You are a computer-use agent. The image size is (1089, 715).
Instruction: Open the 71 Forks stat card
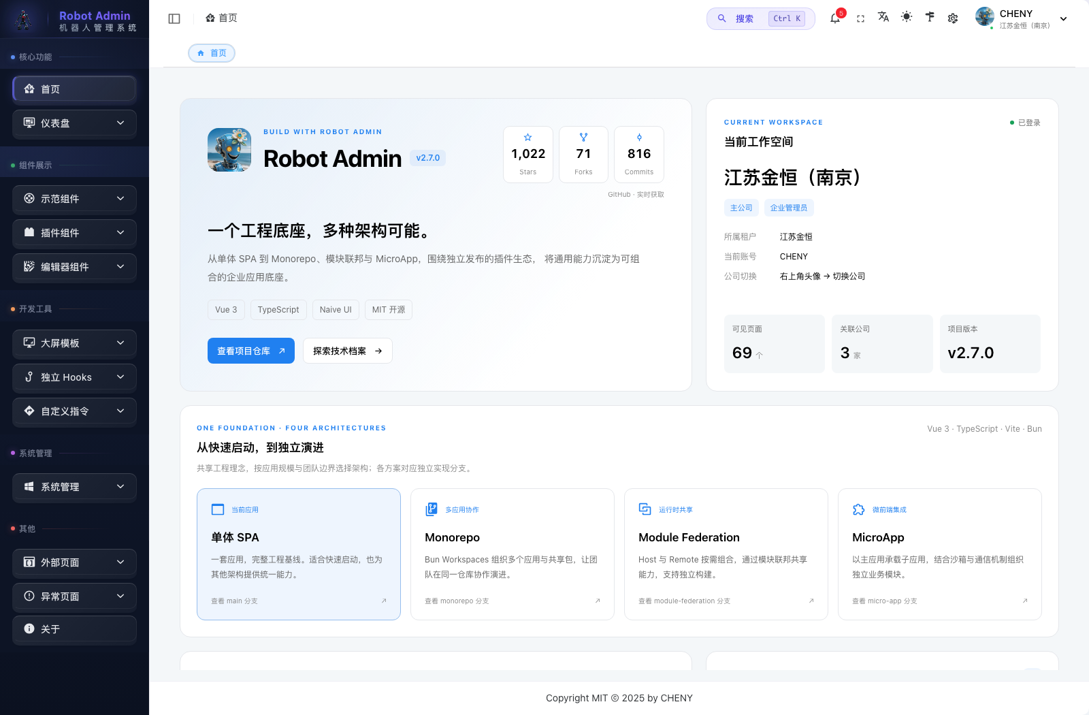[x=583, y=155]
